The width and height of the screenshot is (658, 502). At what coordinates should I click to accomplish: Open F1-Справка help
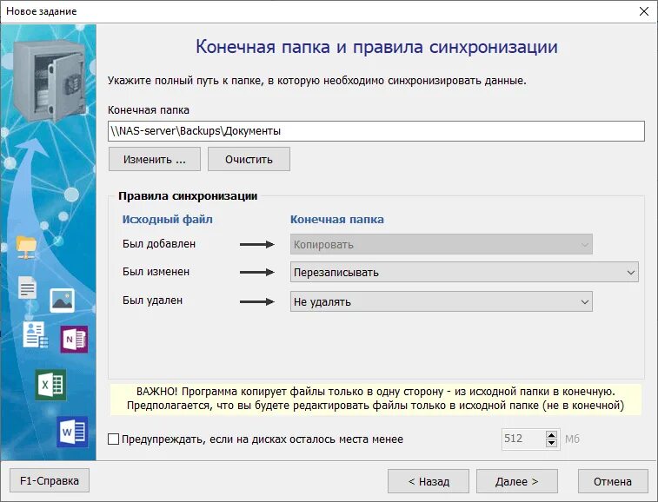tap(50, 480)
